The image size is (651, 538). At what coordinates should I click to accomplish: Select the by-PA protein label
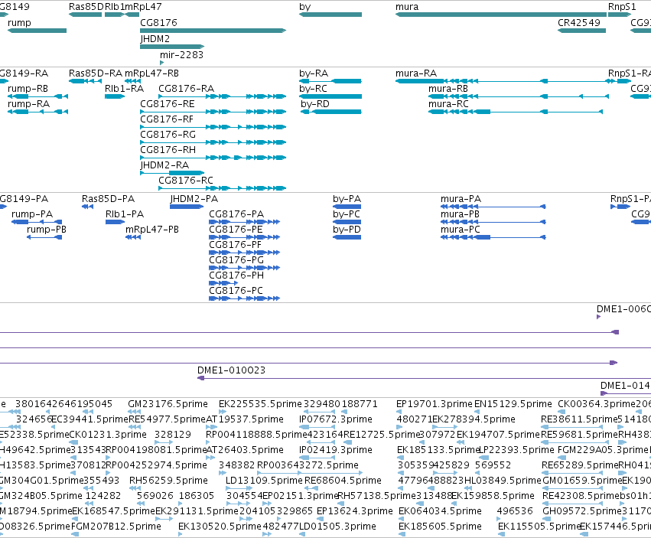click(347, 200)
